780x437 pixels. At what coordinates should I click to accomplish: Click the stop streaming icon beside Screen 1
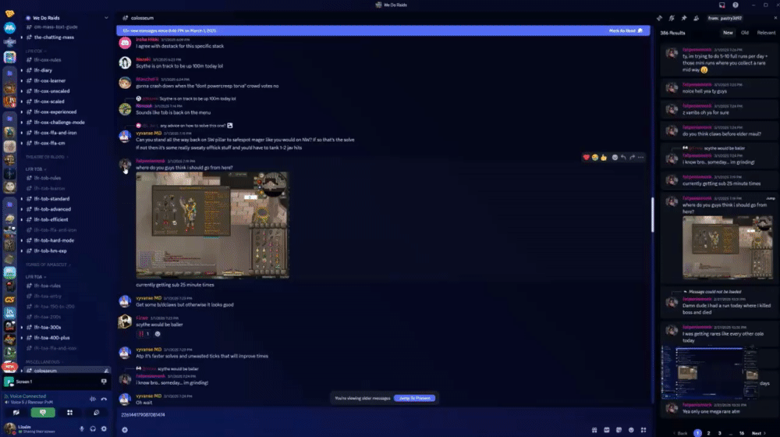(x=104, y=382)
